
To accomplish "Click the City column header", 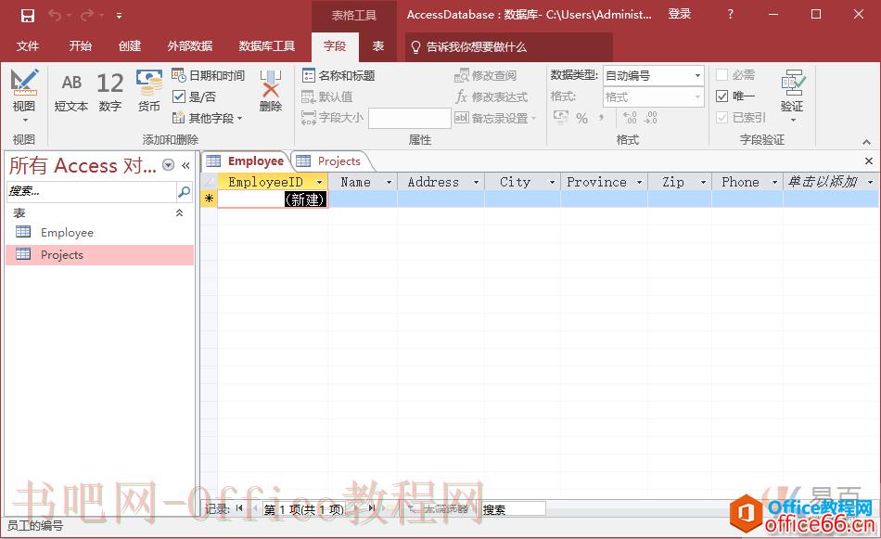I will point(522,182).
